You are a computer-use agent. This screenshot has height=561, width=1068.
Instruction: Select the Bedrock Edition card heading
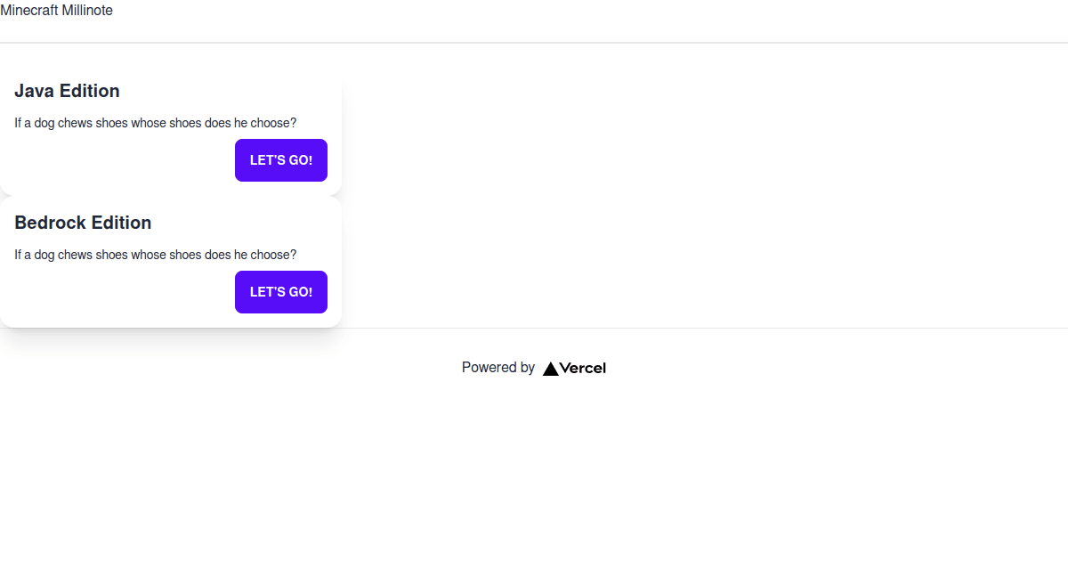click(83, 223)
